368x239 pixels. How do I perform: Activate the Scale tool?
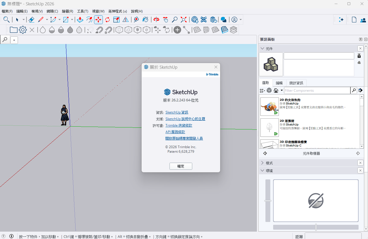point(116,20)
